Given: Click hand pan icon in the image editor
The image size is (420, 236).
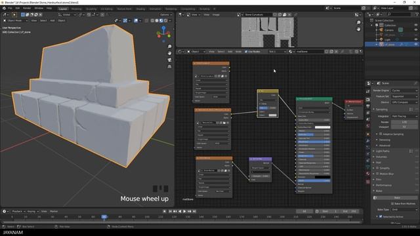Looking at the screenshot, I should [358, 29].
